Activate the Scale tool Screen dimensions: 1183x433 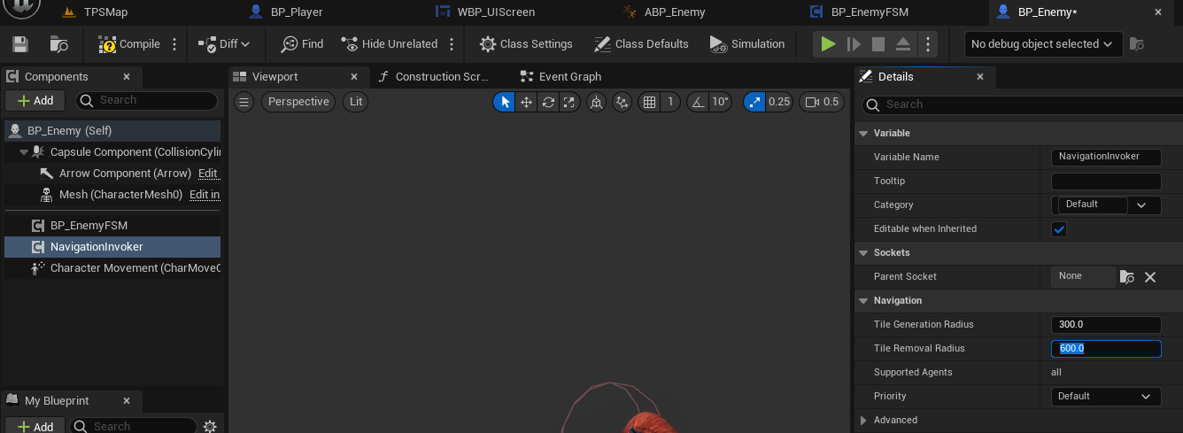569,102
